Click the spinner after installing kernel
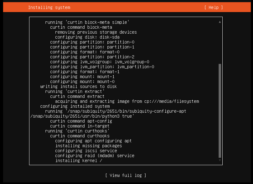253x184 pixels. pos(101,161)
